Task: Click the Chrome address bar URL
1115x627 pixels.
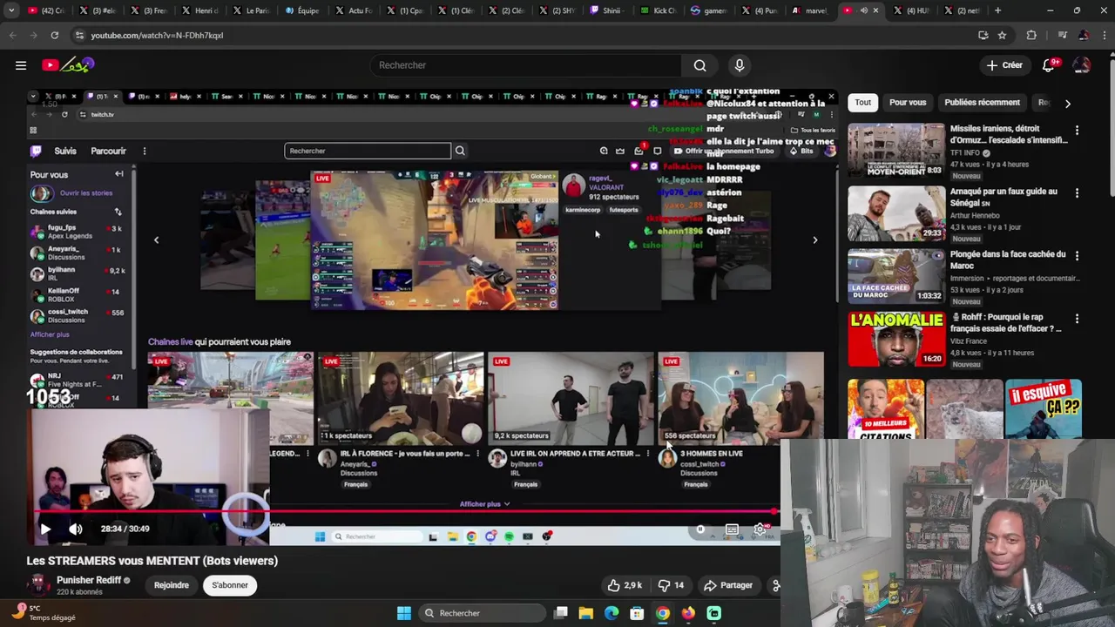Action: click(x=157, y=35)
